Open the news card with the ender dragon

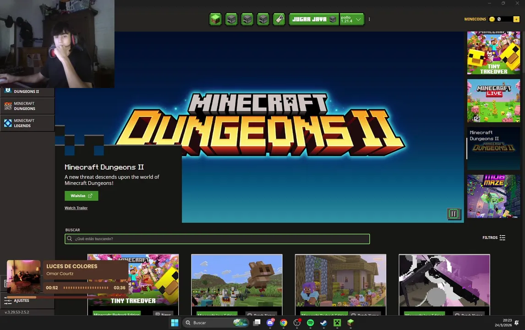(x=444, y=285)
